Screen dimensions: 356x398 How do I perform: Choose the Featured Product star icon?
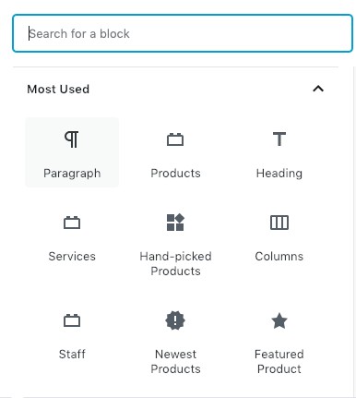(279, 320)
